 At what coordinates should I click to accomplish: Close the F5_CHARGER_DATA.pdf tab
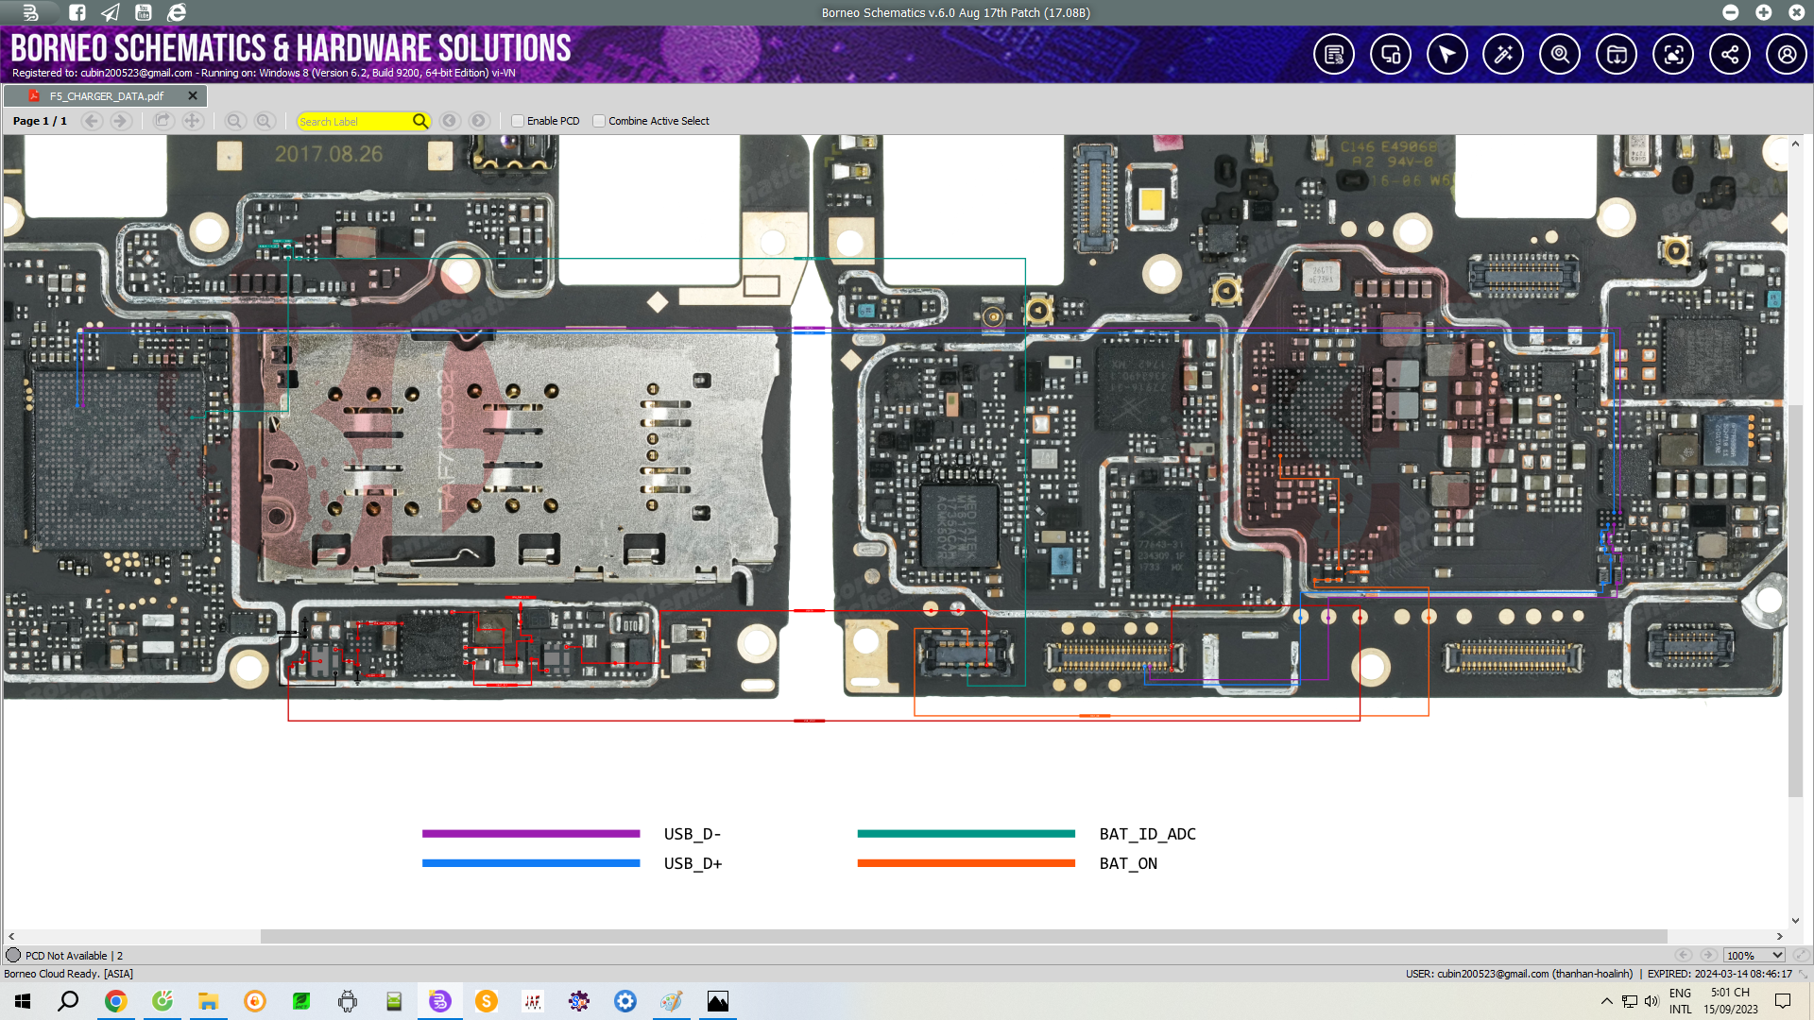tap(193, 96)
